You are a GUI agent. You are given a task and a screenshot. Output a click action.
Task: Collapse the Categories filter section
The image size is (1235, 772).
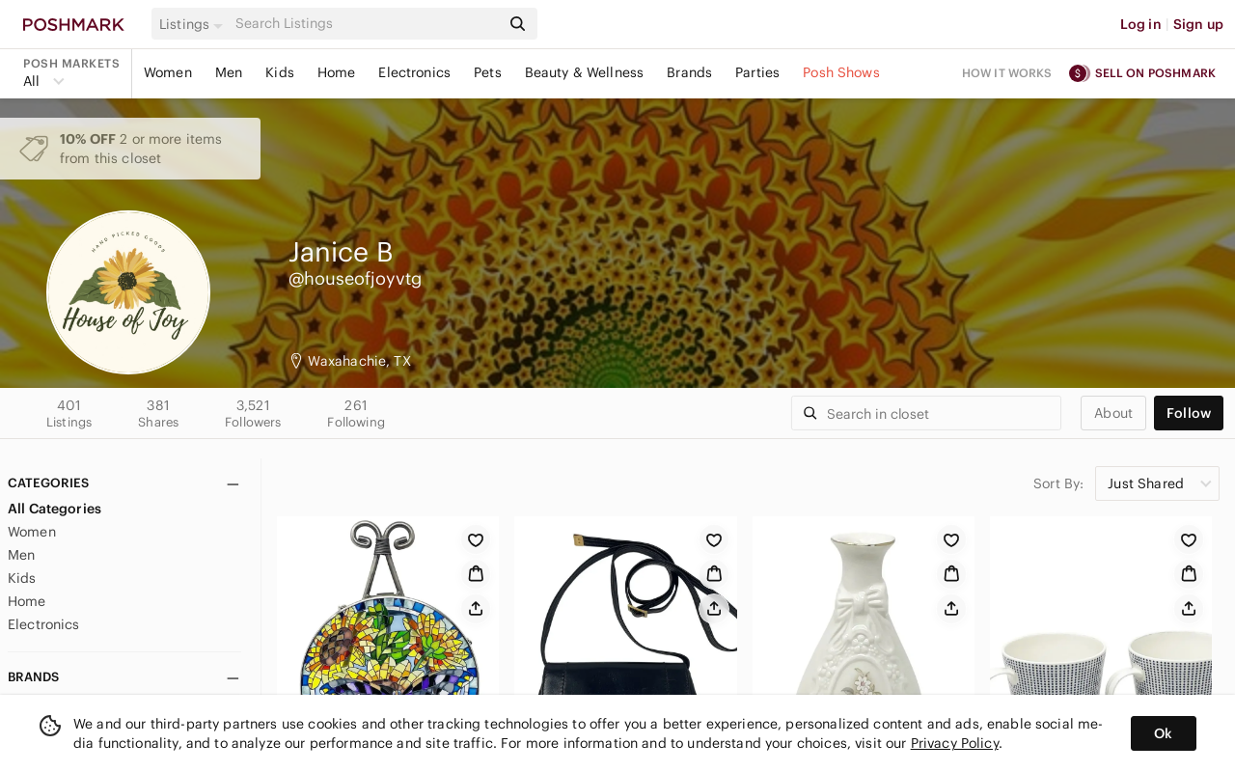[233, 484]
